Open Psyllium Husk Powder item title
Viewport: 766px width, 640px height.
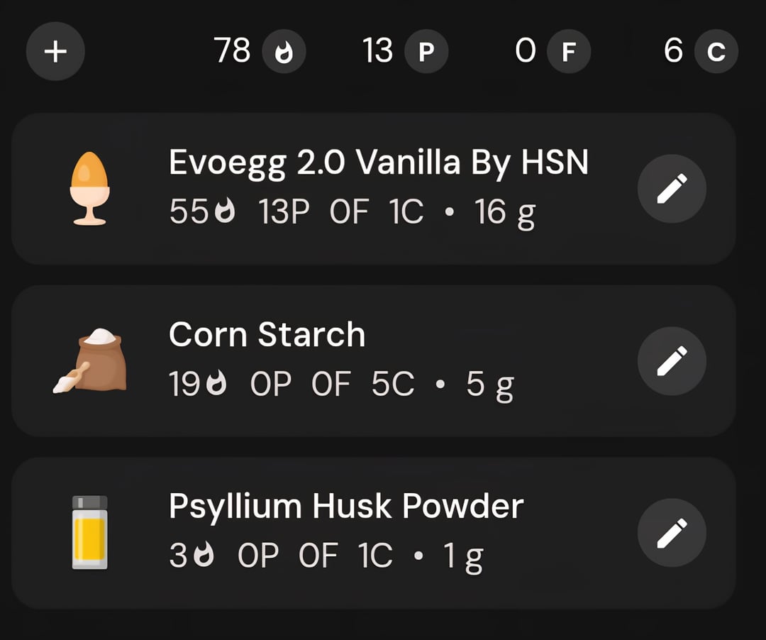click(346, 507)
